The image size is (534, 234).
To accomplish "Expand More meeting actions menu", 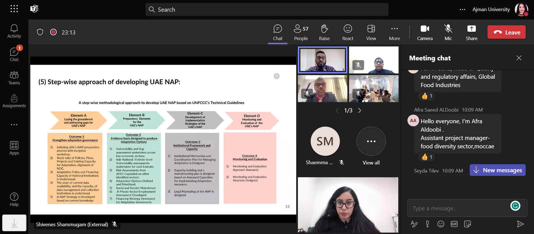I will click(394, 32).
